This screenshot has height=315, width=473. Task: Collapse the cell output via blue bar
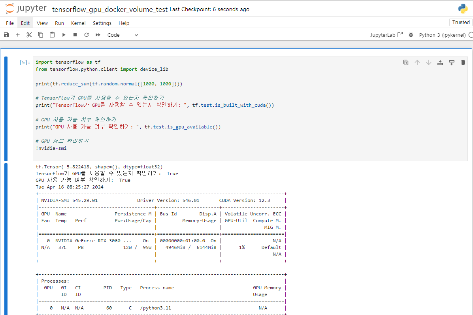pos(6,239)
